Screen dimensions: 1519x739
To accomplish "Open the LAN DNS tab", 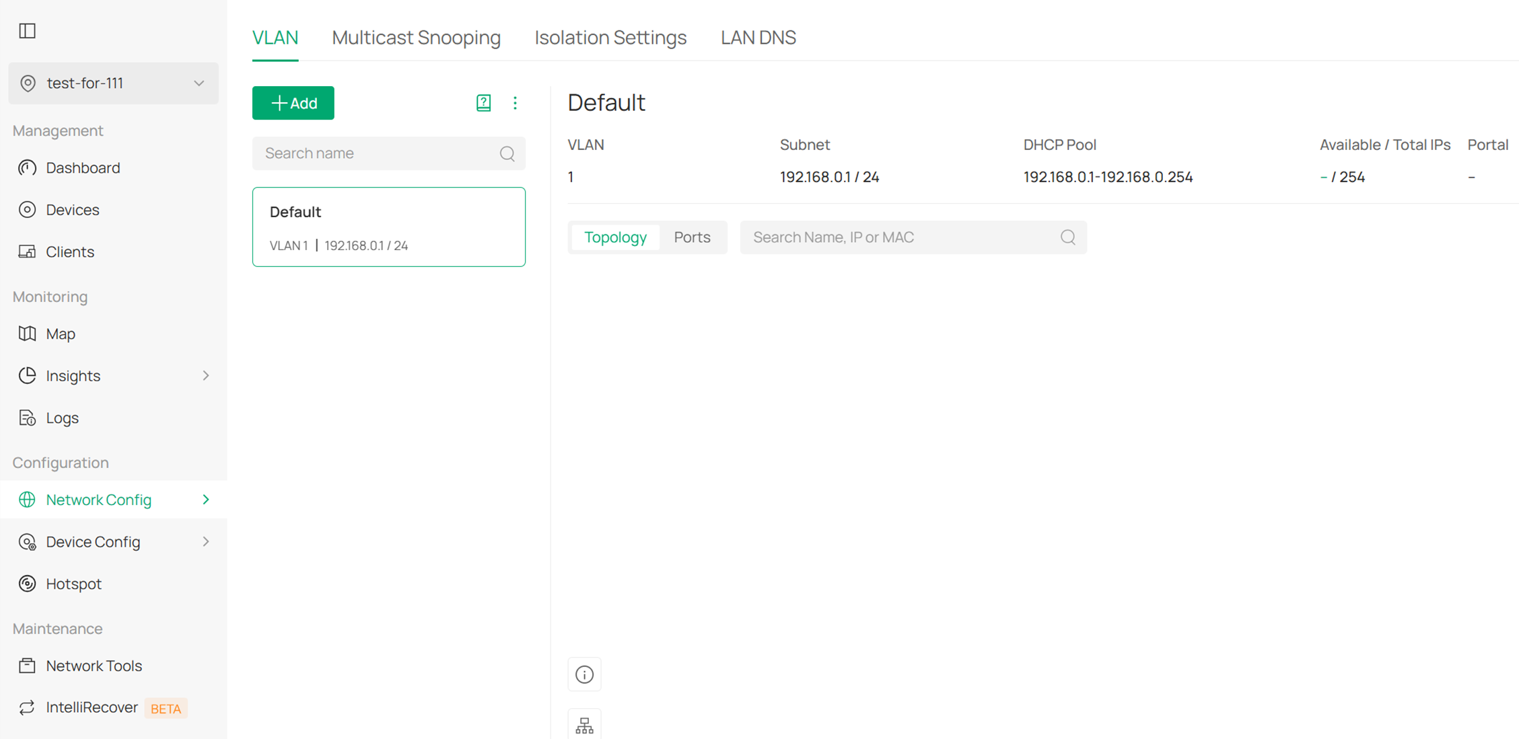I will tap(758, 38).
